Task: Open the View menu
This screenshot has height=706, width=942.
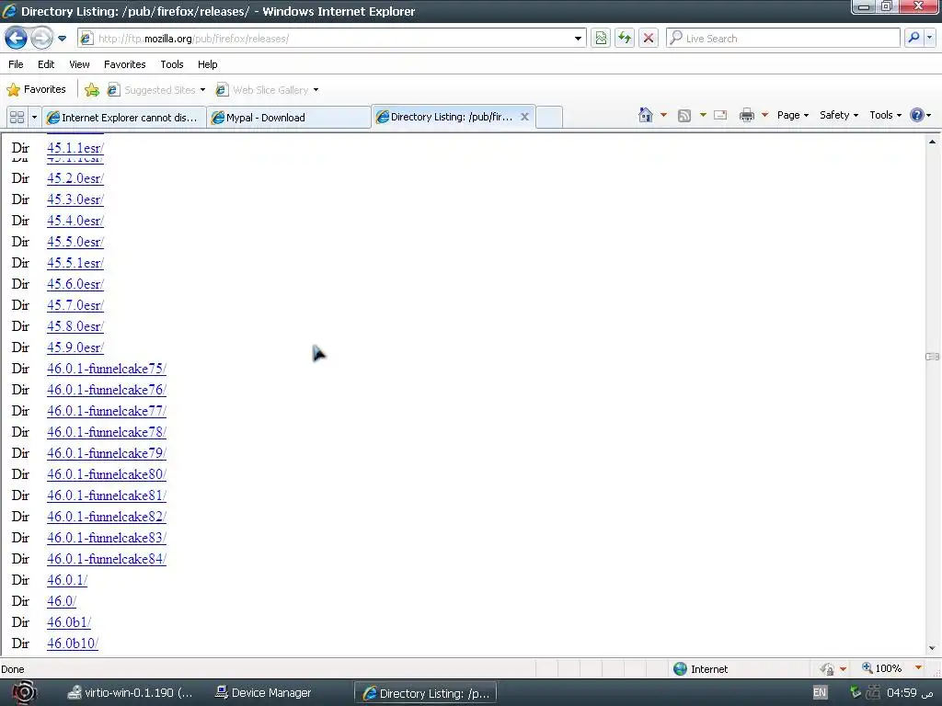Action: click(x=79, y=64)
